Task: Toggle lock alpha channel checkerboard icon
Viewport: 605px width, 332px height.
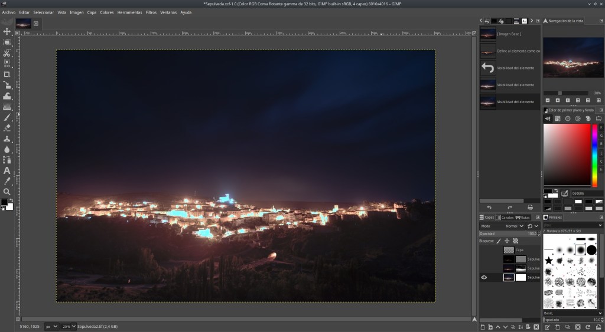Action: pyautogui.click(x=515, y=241)
